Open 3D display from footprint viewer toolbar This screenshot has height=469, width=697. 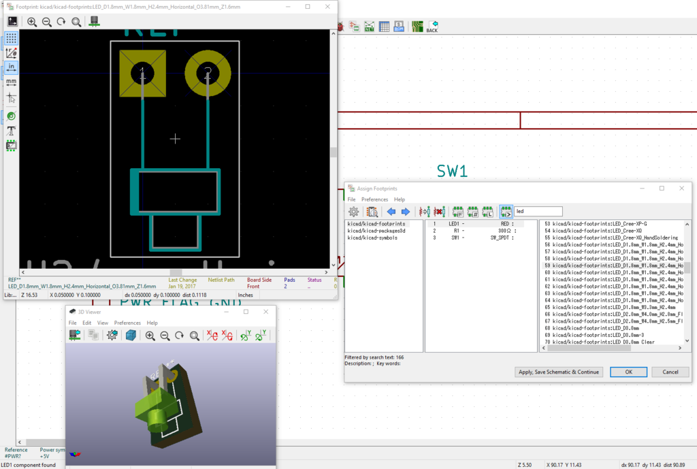click(94, 21)
